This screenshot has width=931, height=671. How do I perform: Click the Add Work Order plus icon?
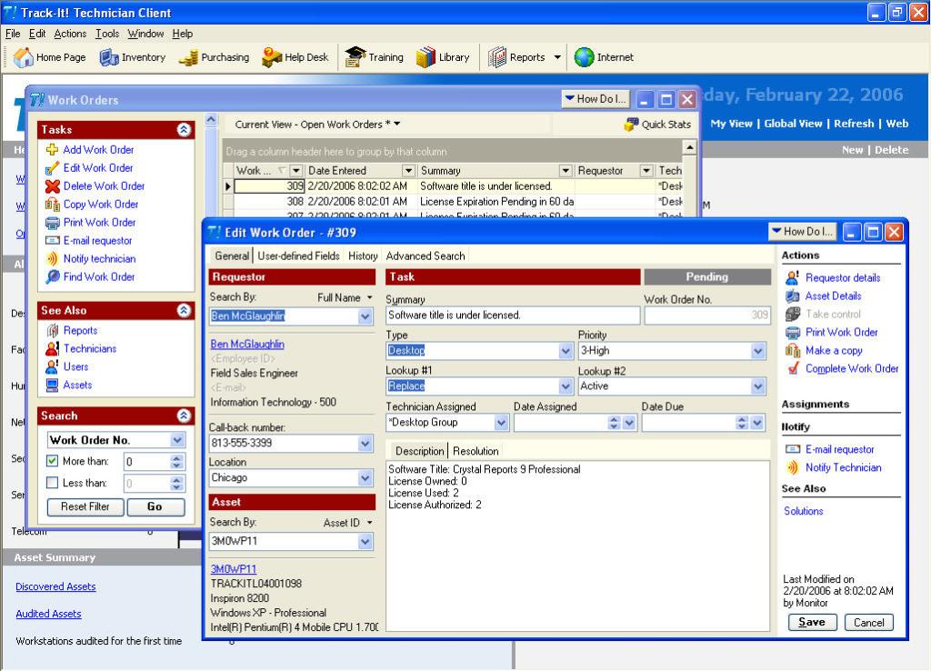[x=52, y=150]
